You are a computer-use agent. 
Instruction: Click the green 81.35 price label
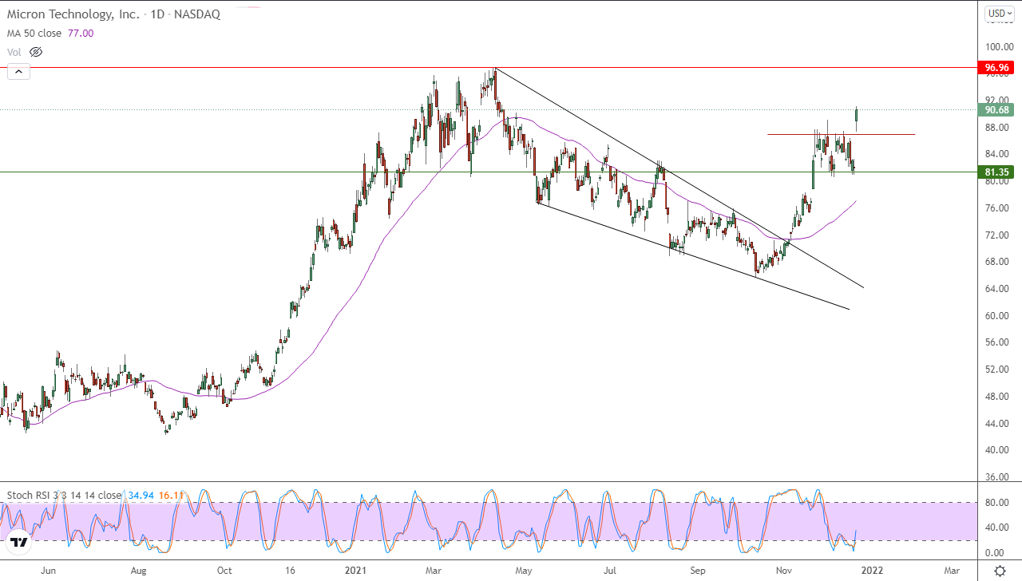997,172
